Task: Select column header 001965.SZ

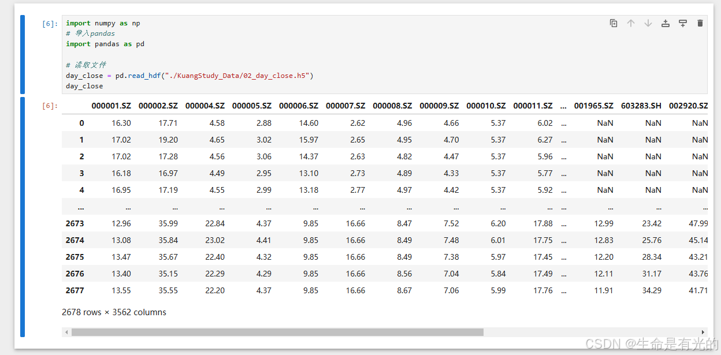Action: [x=593, y=106]
